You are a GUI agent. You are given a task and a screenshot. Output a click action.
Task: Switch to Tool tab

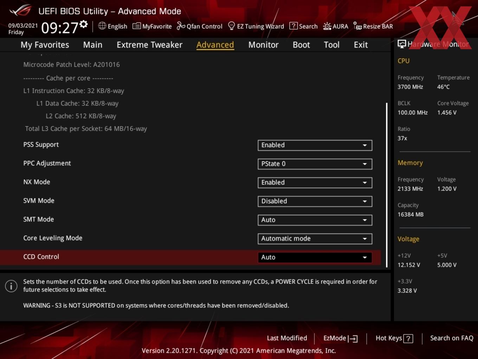[331, 45]
